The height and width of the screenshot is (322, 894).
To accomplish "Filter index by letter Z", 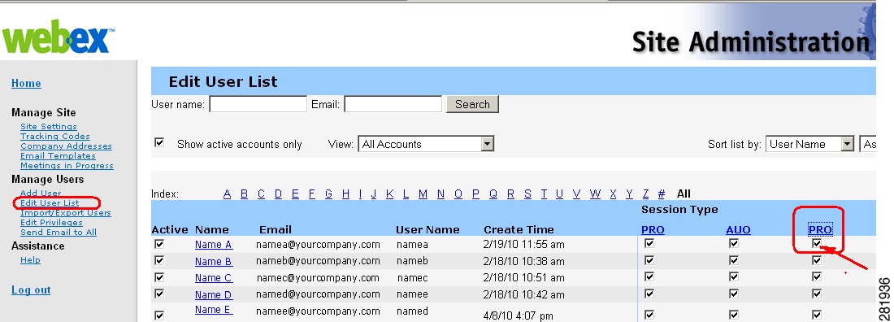I will click(x=646, y=194).
